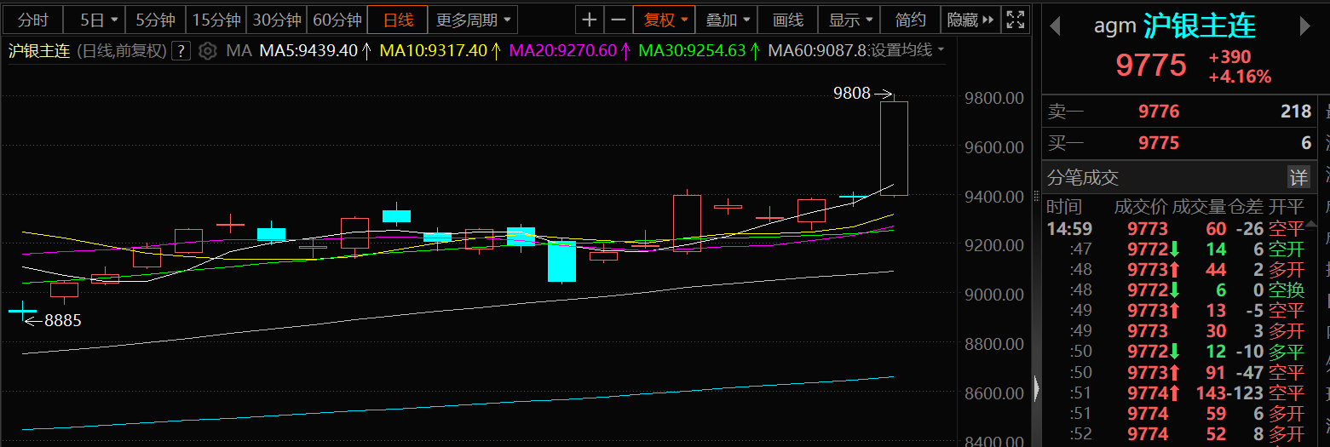Image resolution: width=1330 pixels, height=447 pixels.
Task: Click the question mark help icon
Action: tap(181, 51)
